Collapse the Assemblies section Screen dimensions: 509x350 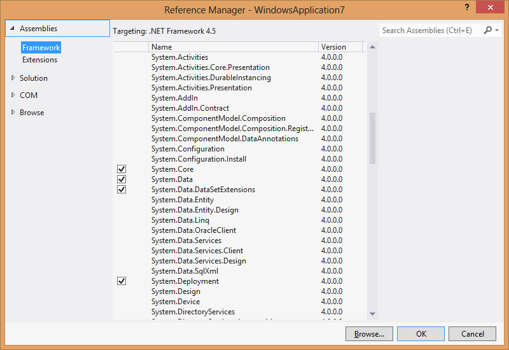[x=12, y=29]
